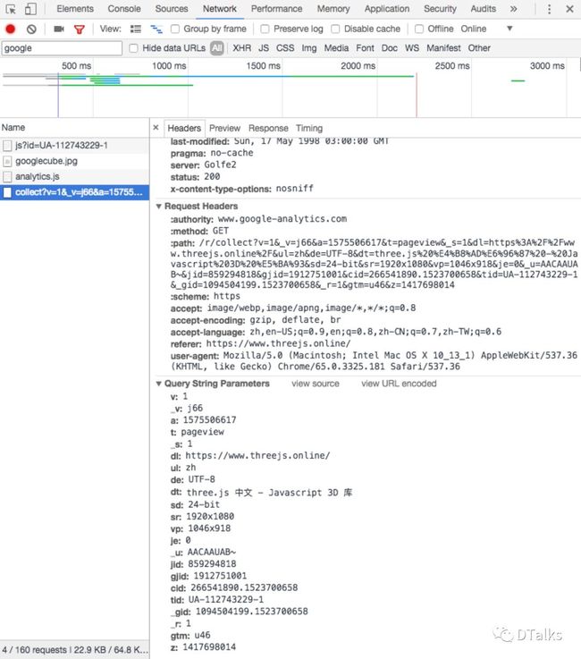
Task: Click the file icon of googlecube.jpg
Action: pos(7,161)
